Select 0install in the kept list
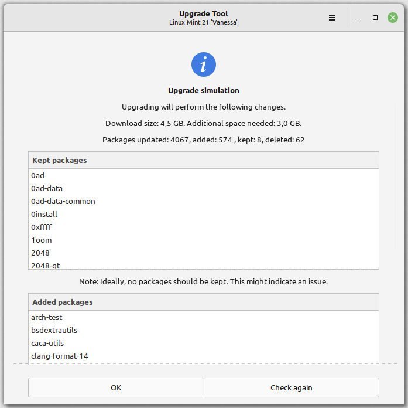This screenshot has height=408, width=408. pyautogui.click(x=44, y=214)
